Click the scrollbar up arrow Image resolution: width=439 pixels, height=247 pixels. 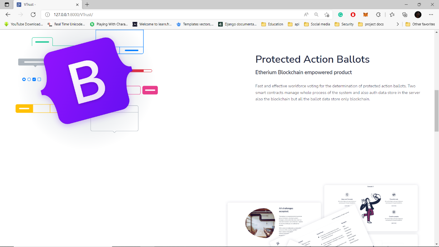[x=436, y=32]
